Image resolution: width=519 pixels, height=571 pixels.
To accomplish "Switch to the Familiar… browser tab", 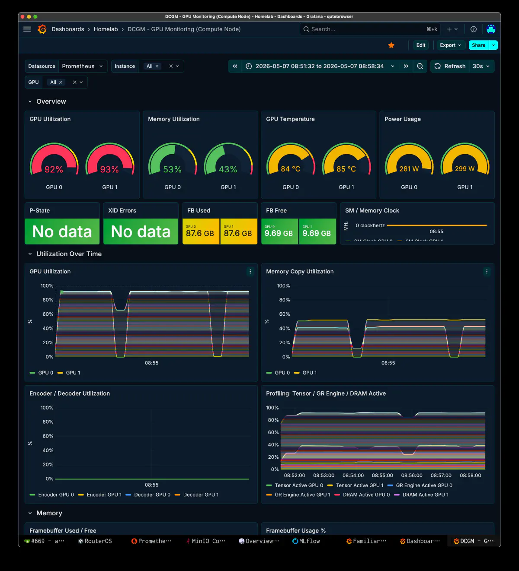I will point(366,541).
